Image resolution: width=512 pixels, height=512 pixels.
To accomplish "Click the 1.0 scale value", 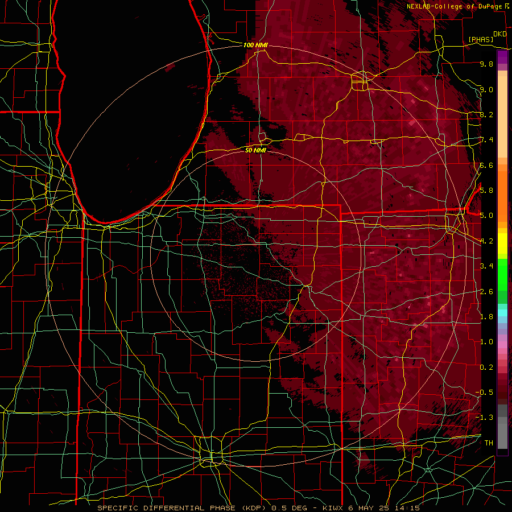I will tap(486, 342).
